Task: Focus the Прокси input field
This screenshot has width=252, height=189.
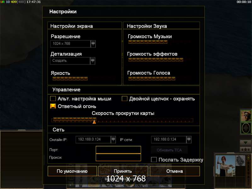Action: tap(118, 157)
